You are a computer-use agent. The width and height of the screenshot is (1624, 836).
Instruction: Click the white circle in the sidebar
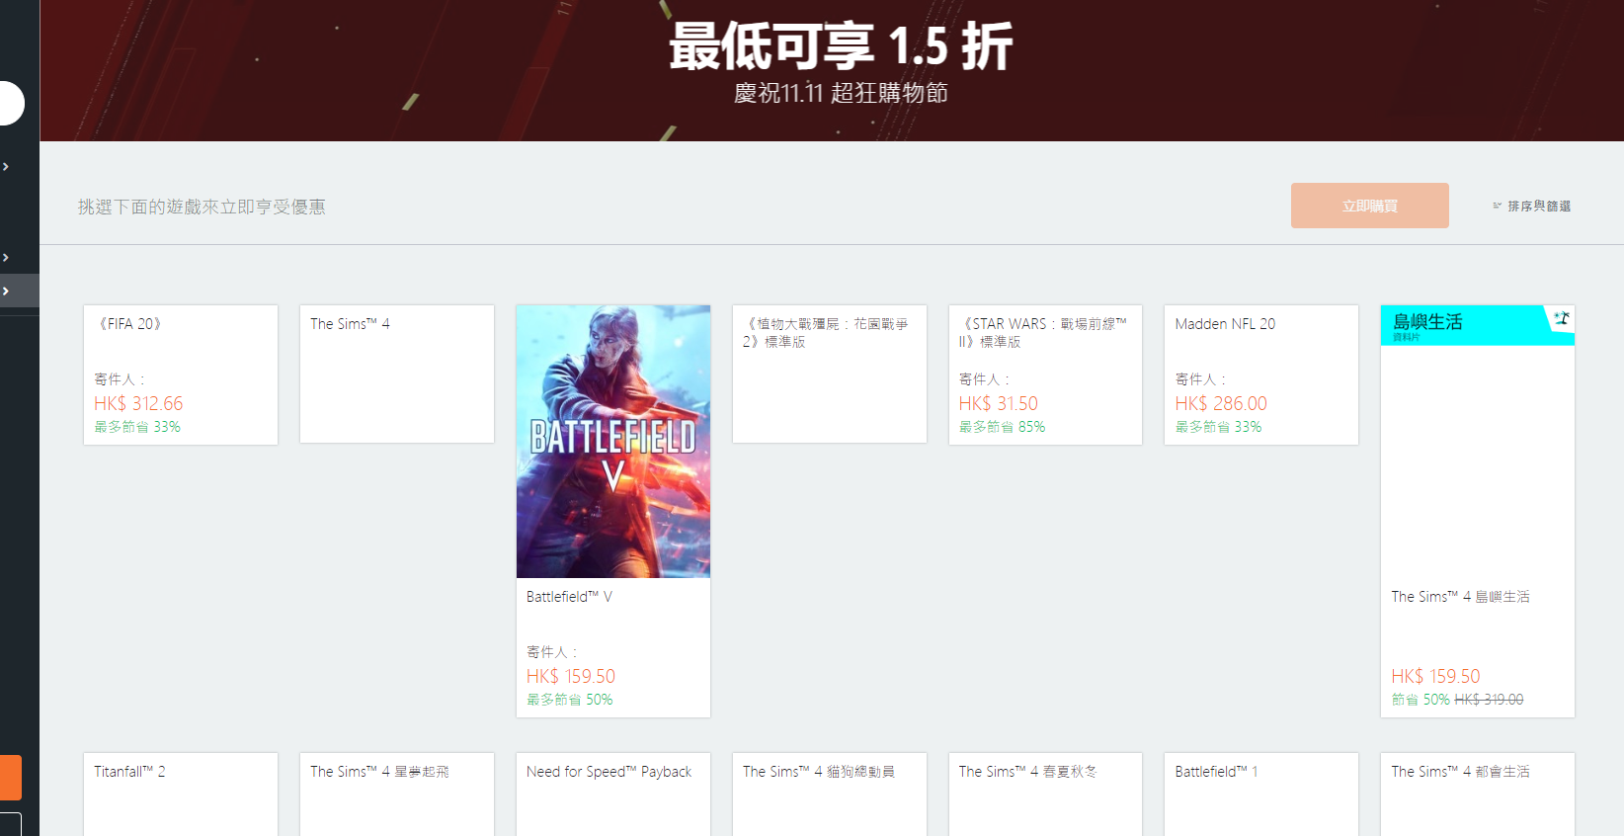pyautogui.click(x=10, y=104)
